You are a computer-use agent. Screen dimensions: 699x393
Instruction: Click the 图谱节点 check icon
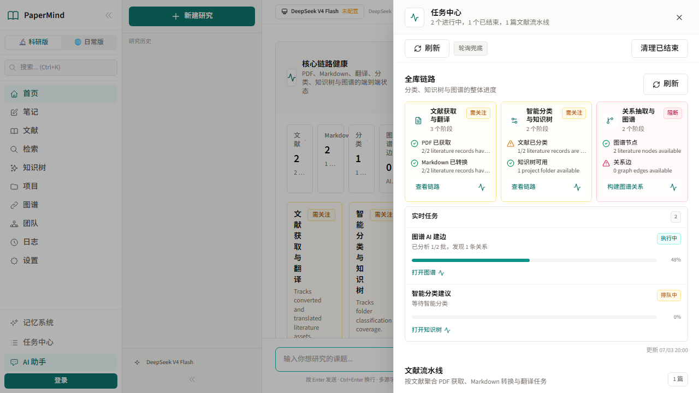(x=606, y=144)
